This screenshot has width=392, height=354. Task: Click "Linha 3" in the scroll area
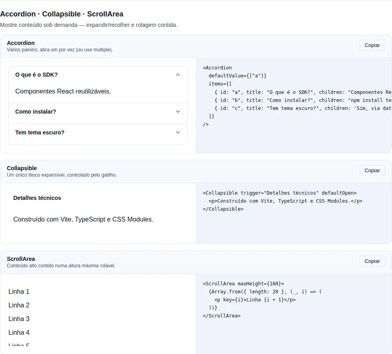[19, 319]
